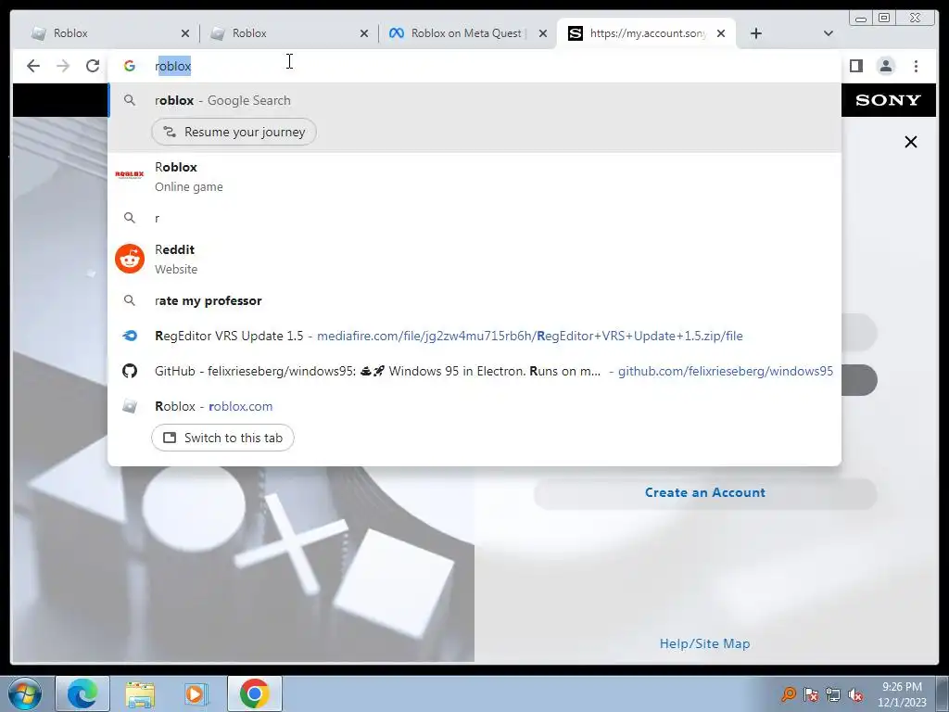949x712 pixels.
Task: Close the second Roblox tab
Action: 364,33
